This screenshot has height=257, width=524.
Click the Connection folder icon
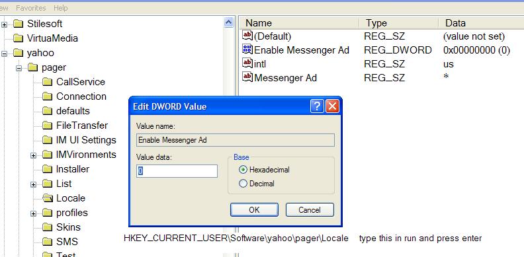48,96
